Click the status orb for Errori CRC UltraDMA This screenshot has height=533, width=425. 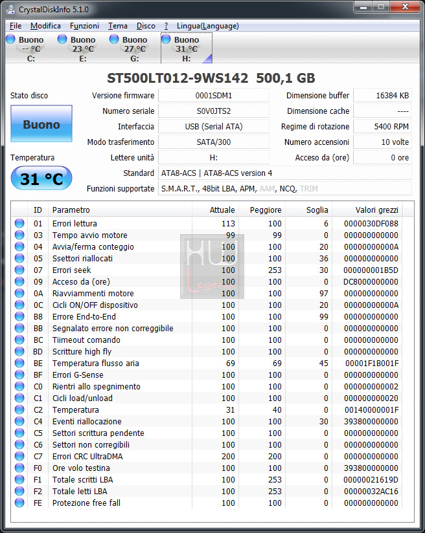click(x=19, y=456)
